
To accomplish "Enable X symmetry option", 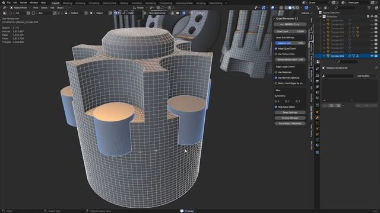I will 275,101.
